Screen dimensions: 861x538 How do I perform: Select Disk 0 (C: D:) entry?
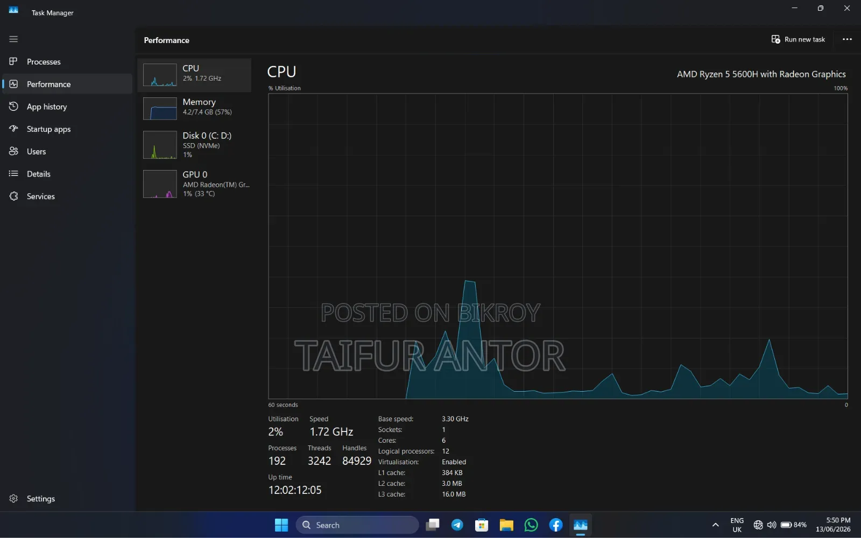pyautogui.click(x=194, y=145)
